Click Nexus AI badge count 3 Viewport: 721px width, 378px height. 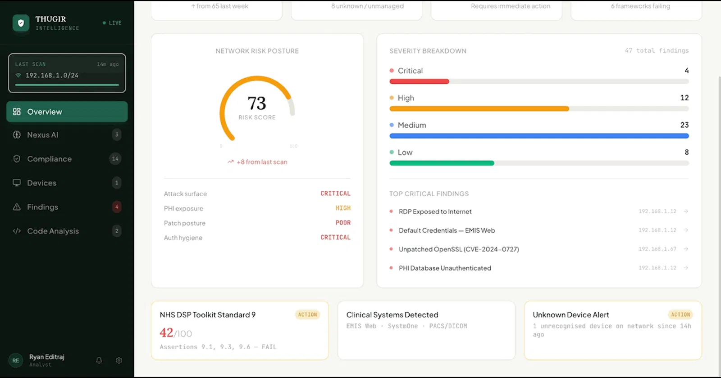tap(117, 135)
